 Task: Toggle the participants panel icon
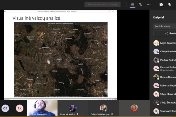coord(133,4)
